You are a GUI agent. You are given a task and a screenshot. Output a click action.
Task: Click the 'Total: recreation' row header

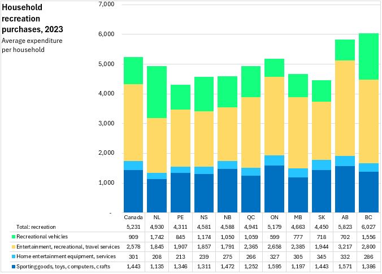pyautogui.click(x=28, y=225)
